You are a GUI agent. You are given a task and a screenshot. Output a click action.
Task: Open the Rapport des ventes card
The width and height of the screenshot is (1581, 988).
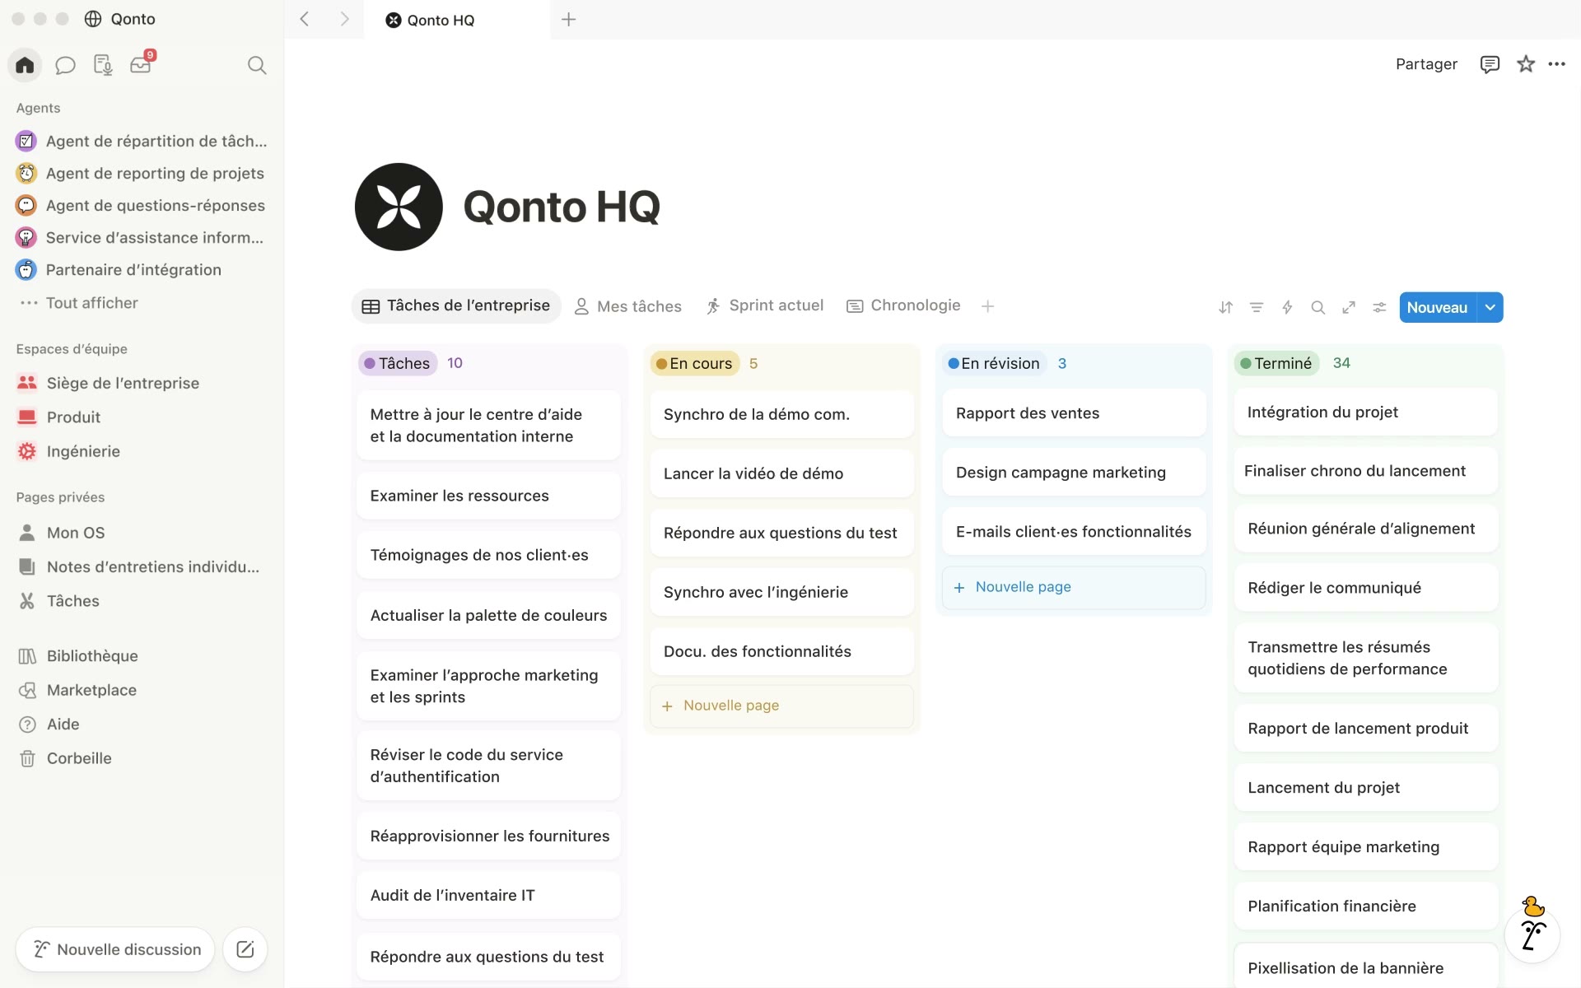1074,413
